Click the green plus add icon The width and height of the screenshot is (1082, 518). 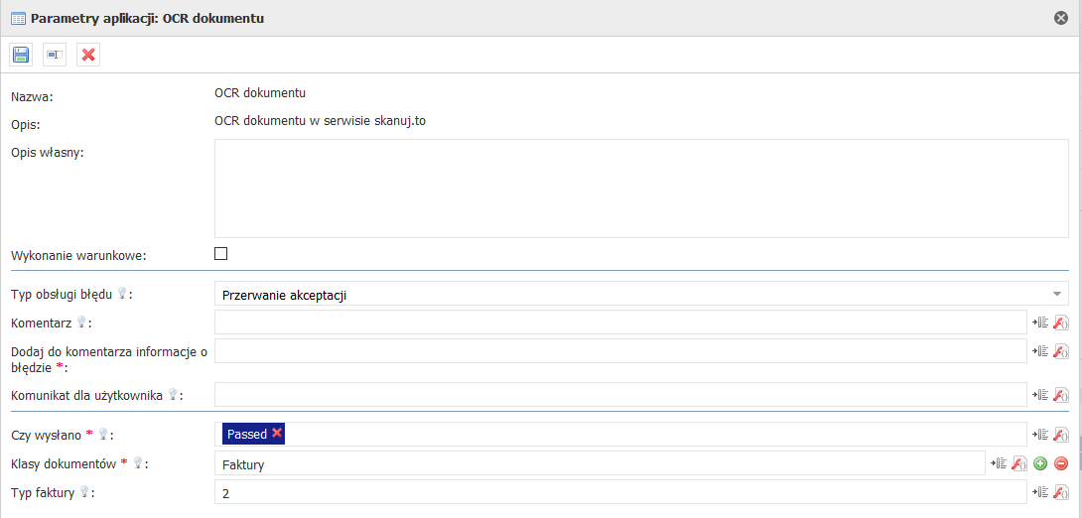tap(1040, 463)
